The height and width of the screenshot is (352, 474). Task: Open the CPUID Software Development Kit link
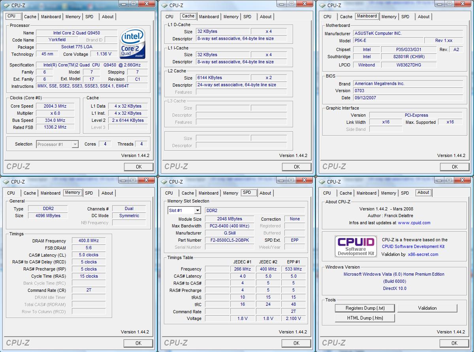coord(413,246)
